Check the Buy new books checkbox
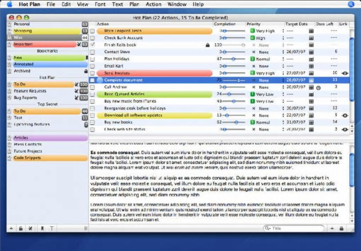The image size is (361, 251). [x=92, y=122]
